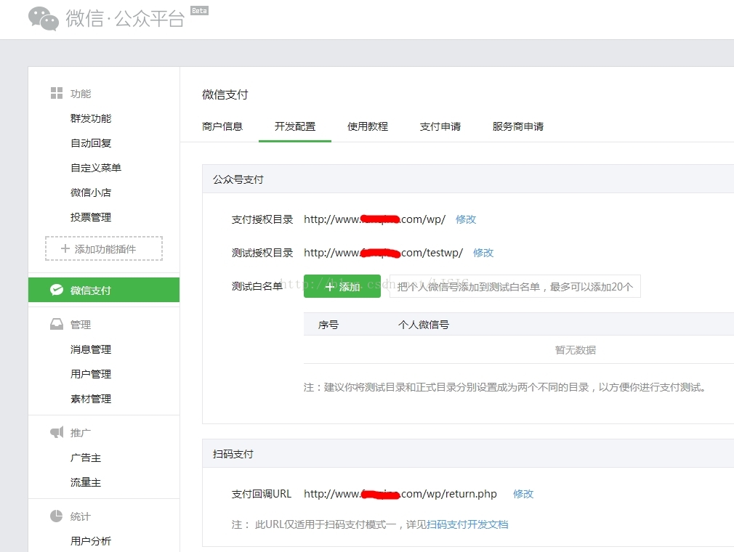
Task: Click the WeChat logo icon
Action: tap(44, 19)
